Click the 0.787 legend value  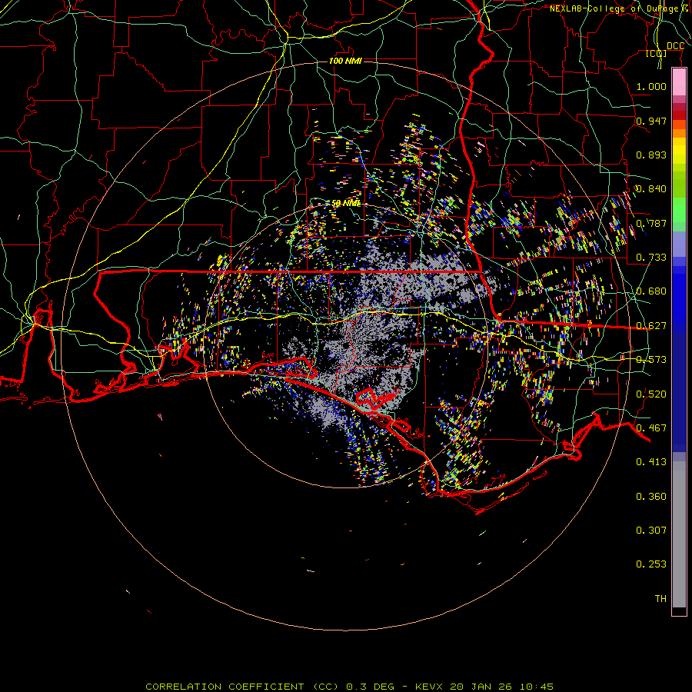651,223
